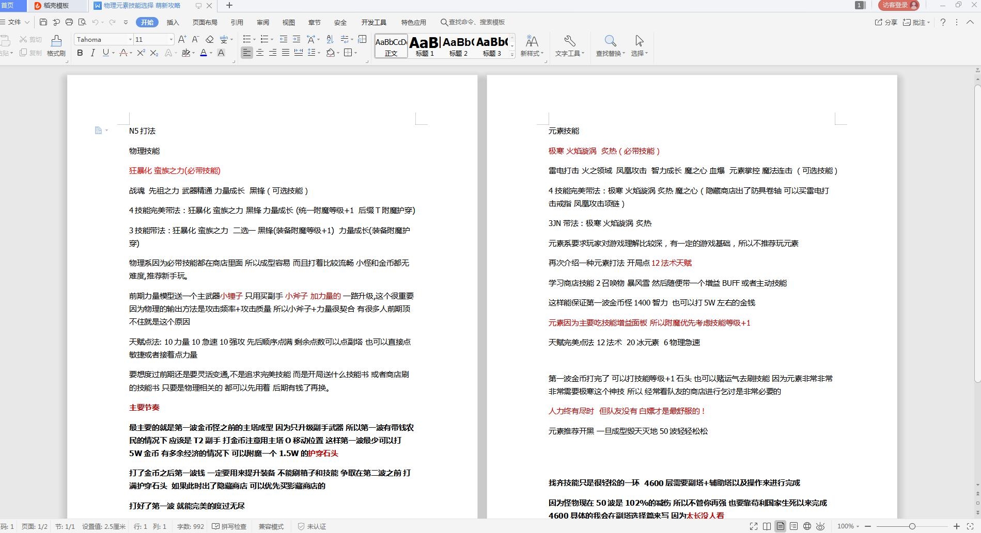This screenshot has width=981, height=533.
Task: Open the 引用 References tab
Action: (x=237, y=22)
